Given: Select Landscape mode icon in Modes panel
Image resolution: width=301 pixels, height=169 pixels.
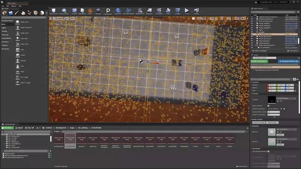Looking at the screenshot, I should coord(23,13).
